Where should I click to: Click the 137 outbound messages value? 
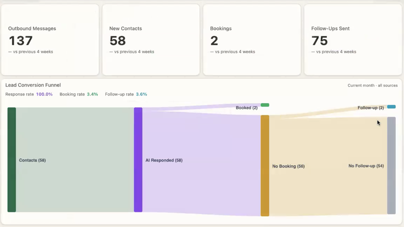(21, 41)
